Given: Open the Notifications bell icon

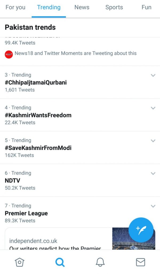Looking at the screenshot, I should point(100,262).
